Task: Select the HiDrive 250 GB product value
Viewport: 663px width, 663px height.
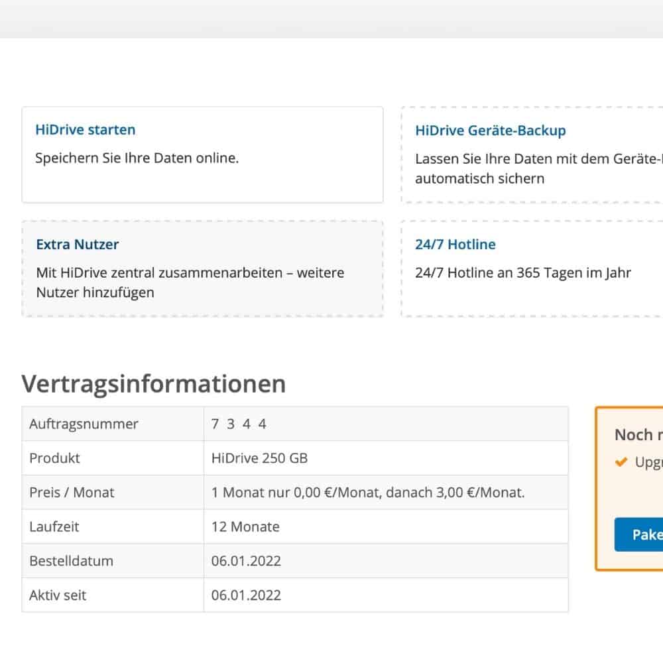Action: coord(260,458)
